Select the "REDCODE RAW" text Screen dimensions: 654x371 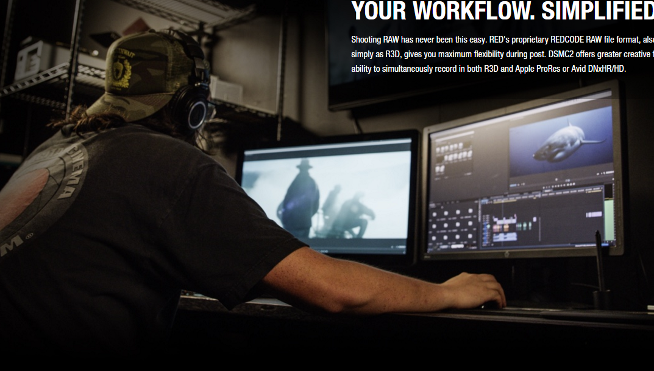pyautogui.click(x=576, y=40)
